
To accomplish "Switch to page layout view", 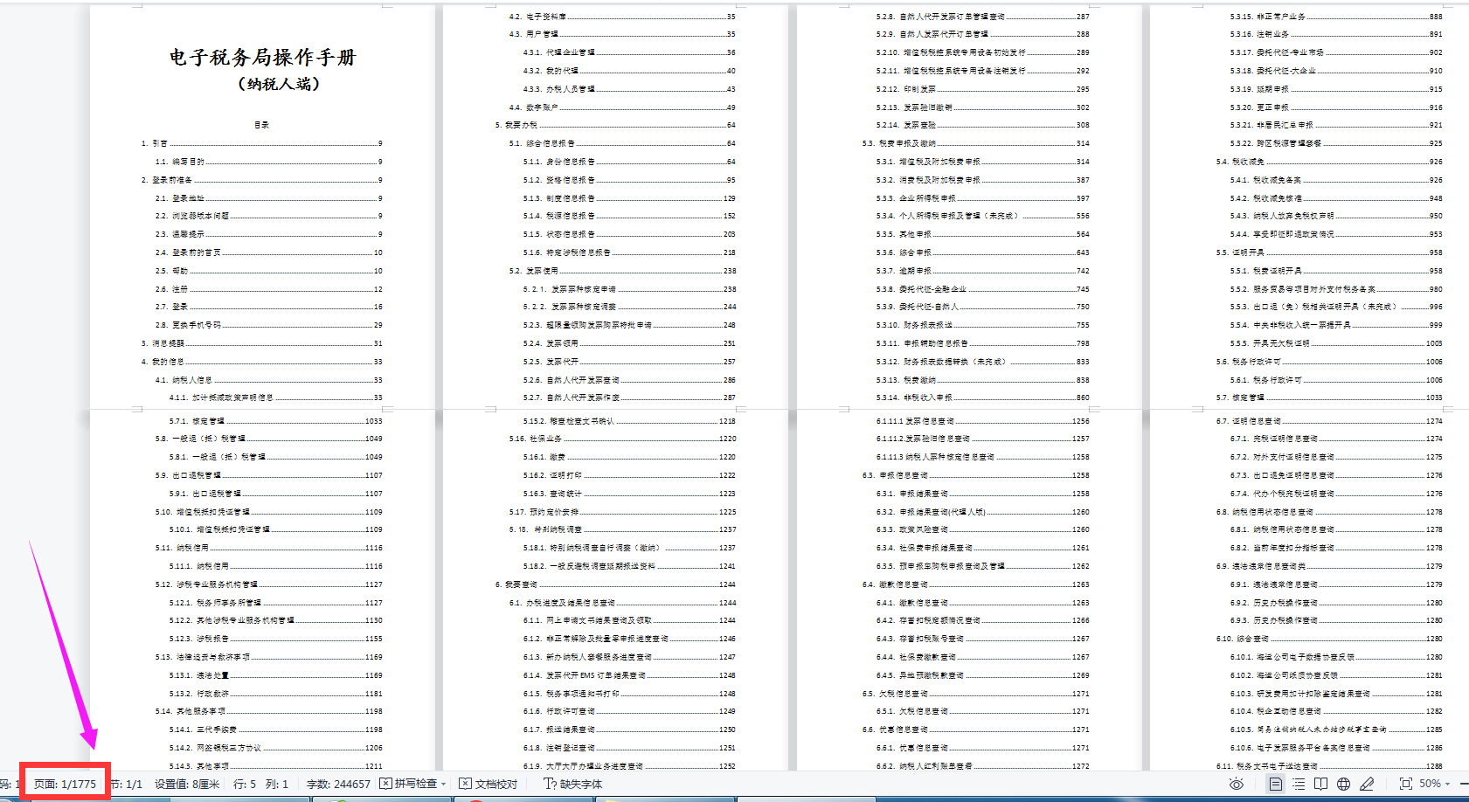I will (1276, 784).
